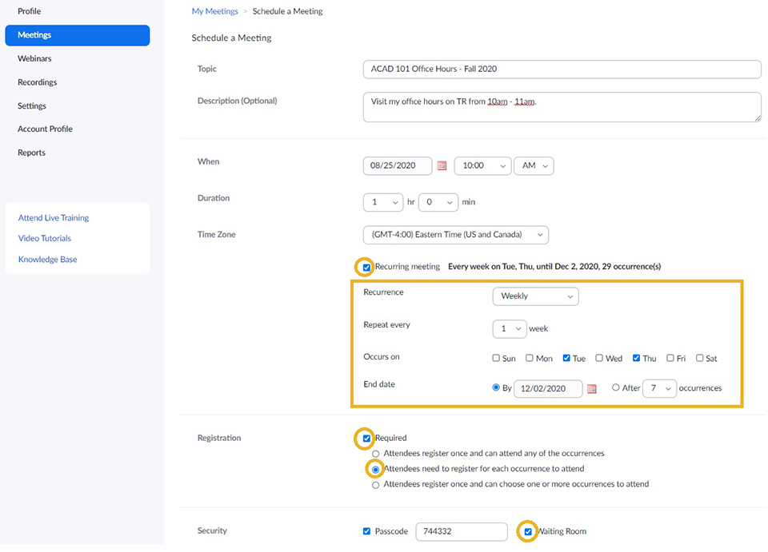Viewport: 768px width, 552px height.
Task: Open Reports in the sidebar
Action: click(31, 153)
